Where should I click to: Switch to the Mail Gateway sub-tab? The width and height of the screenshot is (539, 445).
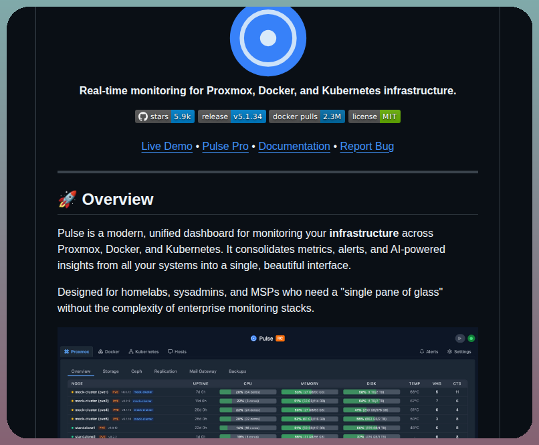203,371
